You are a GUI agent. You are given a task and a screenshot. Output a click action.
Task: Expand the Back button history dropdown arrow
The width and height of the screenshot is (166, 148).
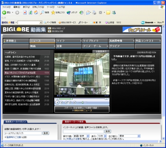pos(12,12)
